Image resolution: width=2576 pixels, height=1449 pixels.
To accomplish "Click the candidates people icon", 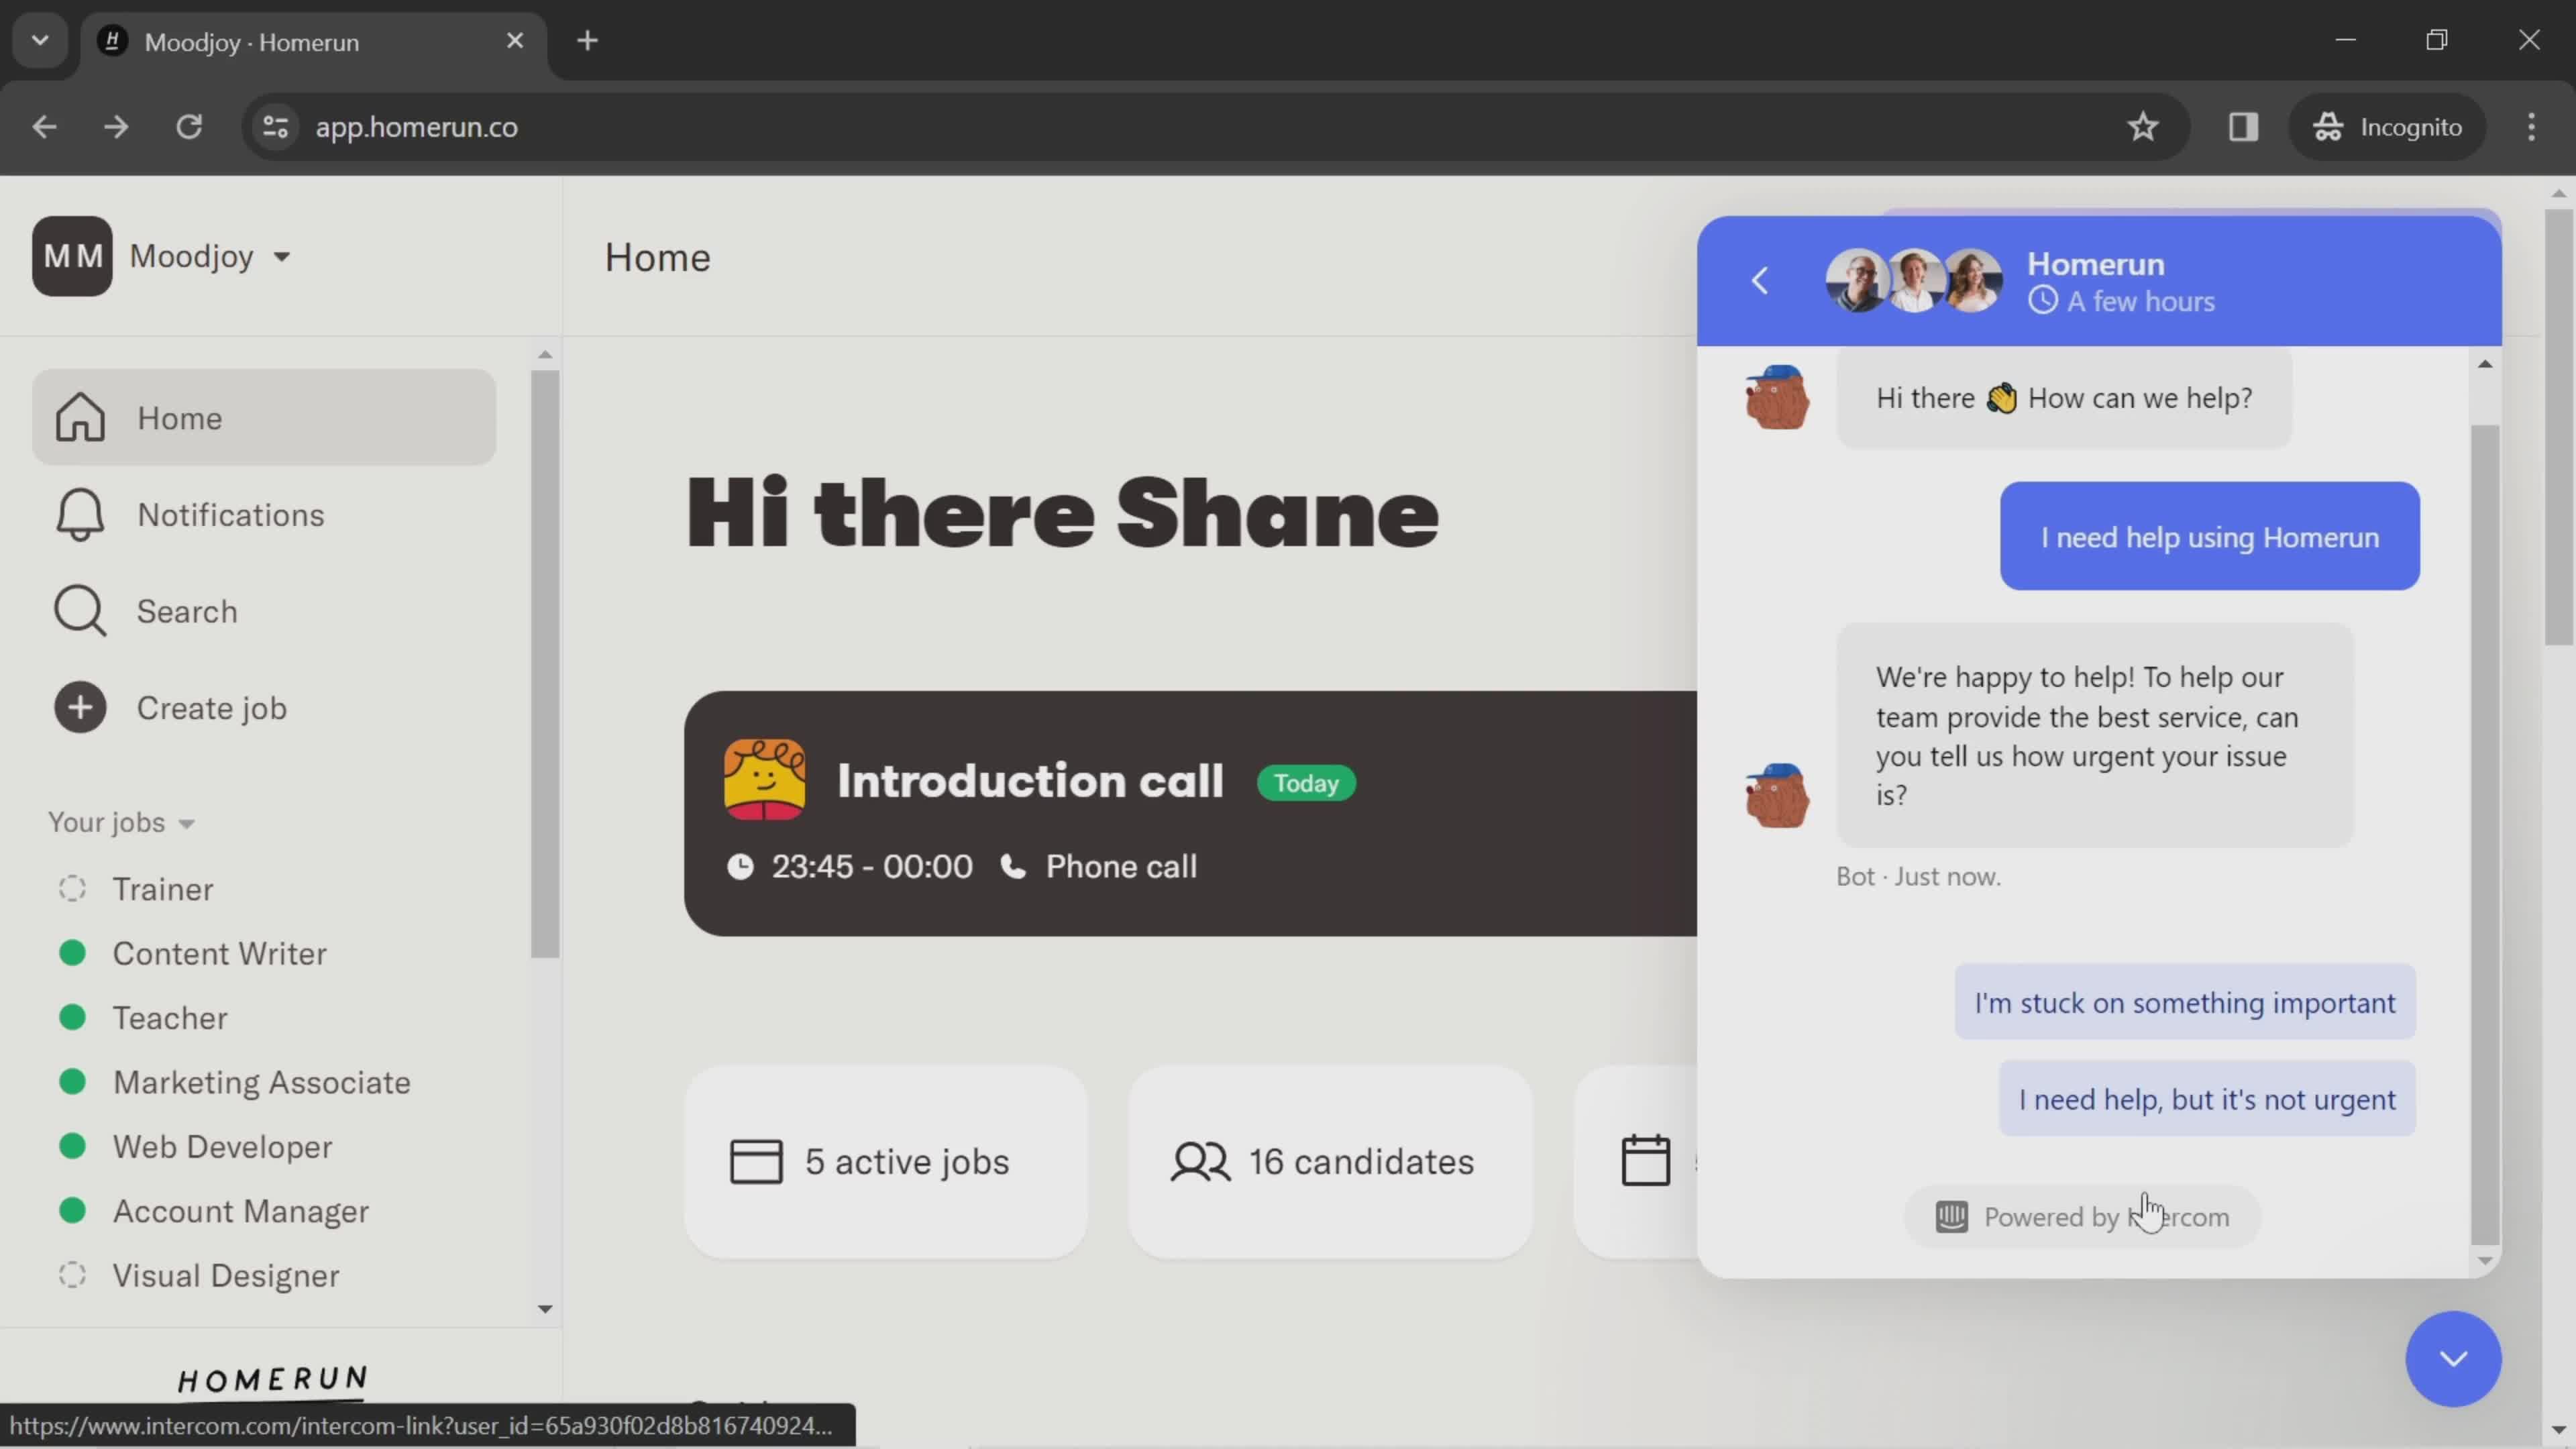I will [x=1200, y=1162].
